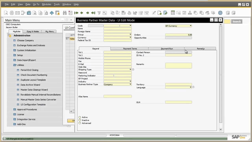Click the Filter funnel icon
Image resolution: width=252 pixels, height=142 pixels.
pos(99,13)
